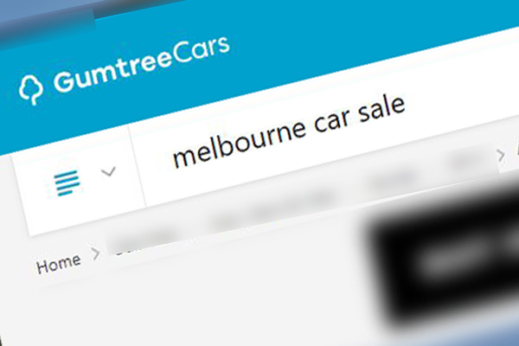Click the right arrow at search bar end
This screenshot has width=519, height=346.
[x=501, y=155]
